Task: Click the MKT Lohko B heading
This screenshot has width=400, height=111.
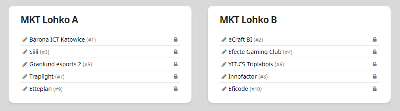Action: [x=248, y=20]
